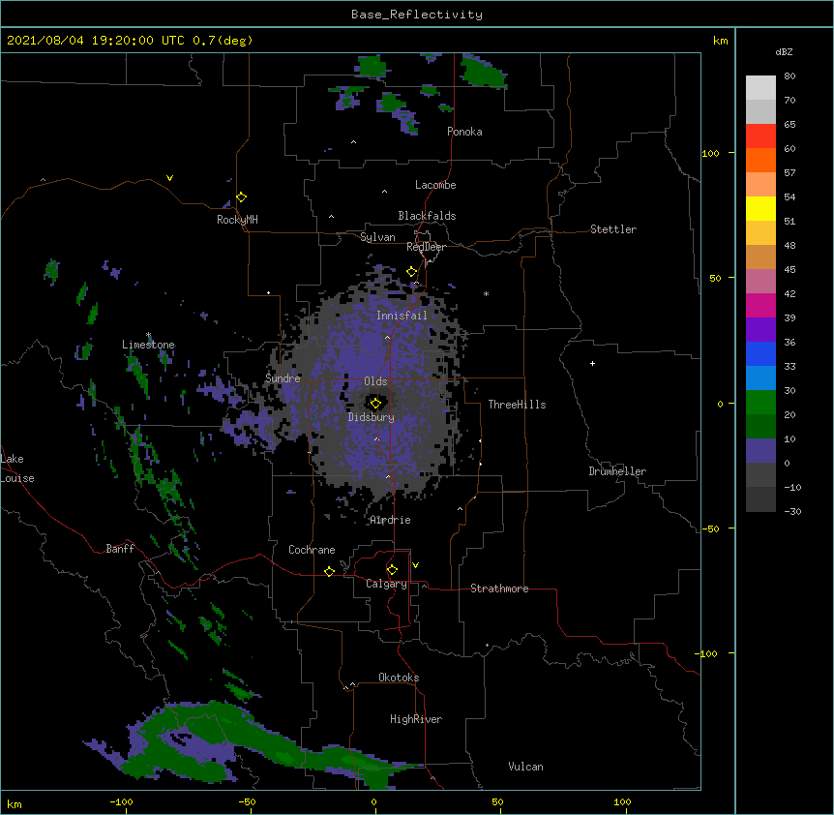Screen dimensions: 834x815
Task: Click the km label in bottom-left corner
Action: click(x=15, y=803)
